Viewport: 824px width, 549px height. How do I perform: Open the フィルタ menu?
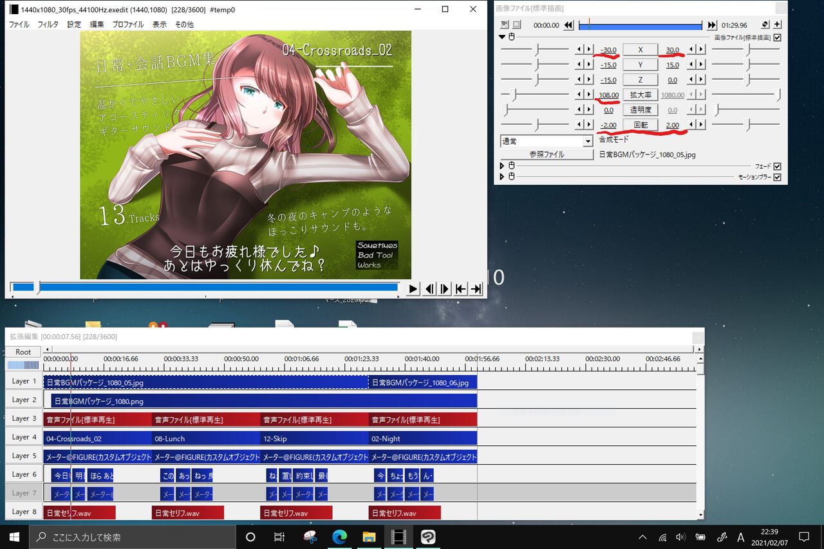tap(48, 24)
